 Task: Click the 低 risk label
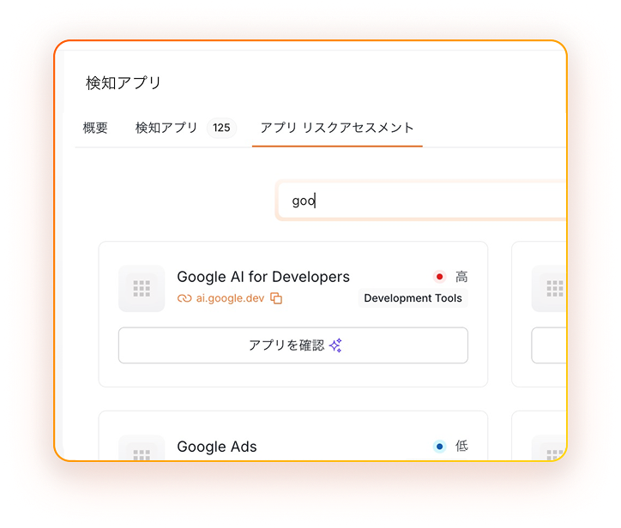click(x=461, y=447)
